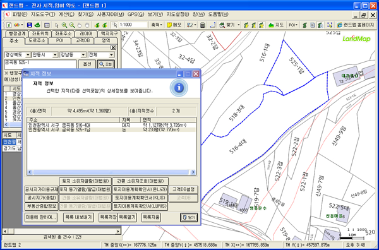Click the memo (메모) toolbar button

(174, 25)
